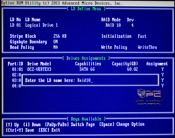
Task: Click the ESC Exit hint
Action: [x=49, y=130]
